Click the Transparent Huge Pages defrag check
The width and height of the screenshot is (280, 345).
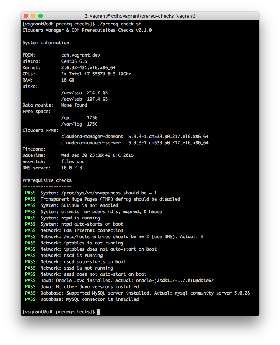pyautogui.click(x=102, y=199)
